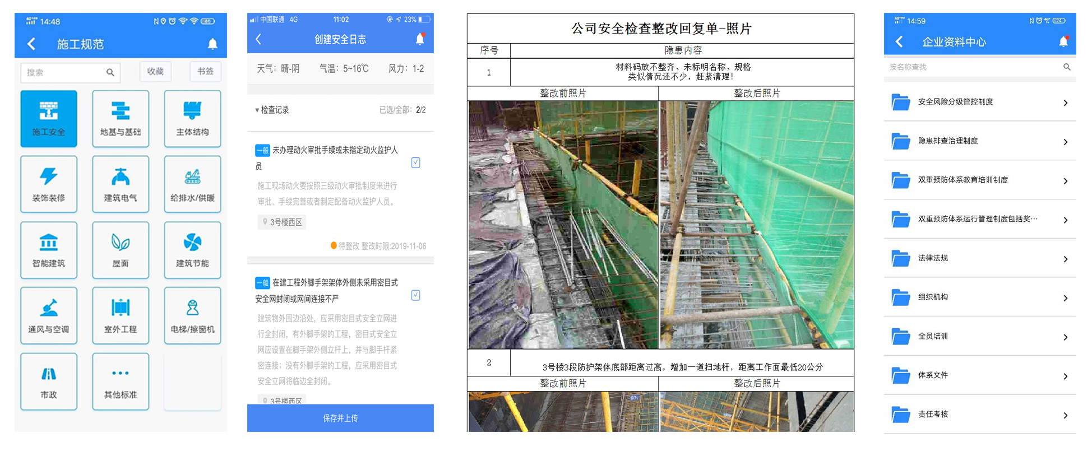Toggle checkbox for 未办理动火审批手续 record
Screen dimensions: 1092x456
coord(415,162)
